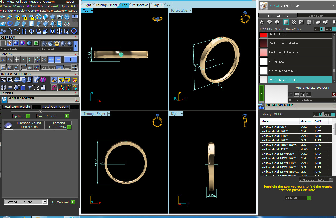Click the light bulb icon in Material Editor
This screenshot has height=218, width=336.
tap(334, 22)
